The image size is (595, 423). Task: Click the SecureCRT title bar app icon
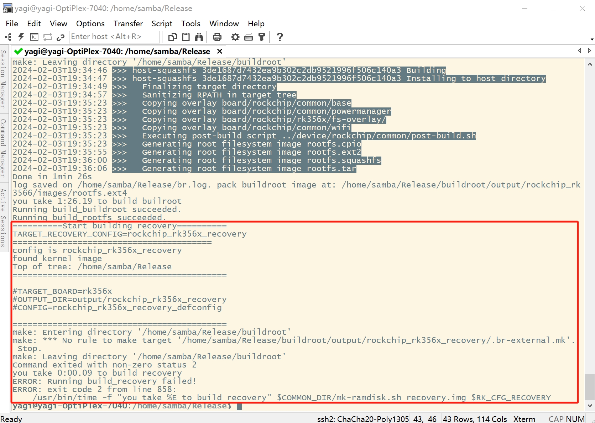[7, 8]
